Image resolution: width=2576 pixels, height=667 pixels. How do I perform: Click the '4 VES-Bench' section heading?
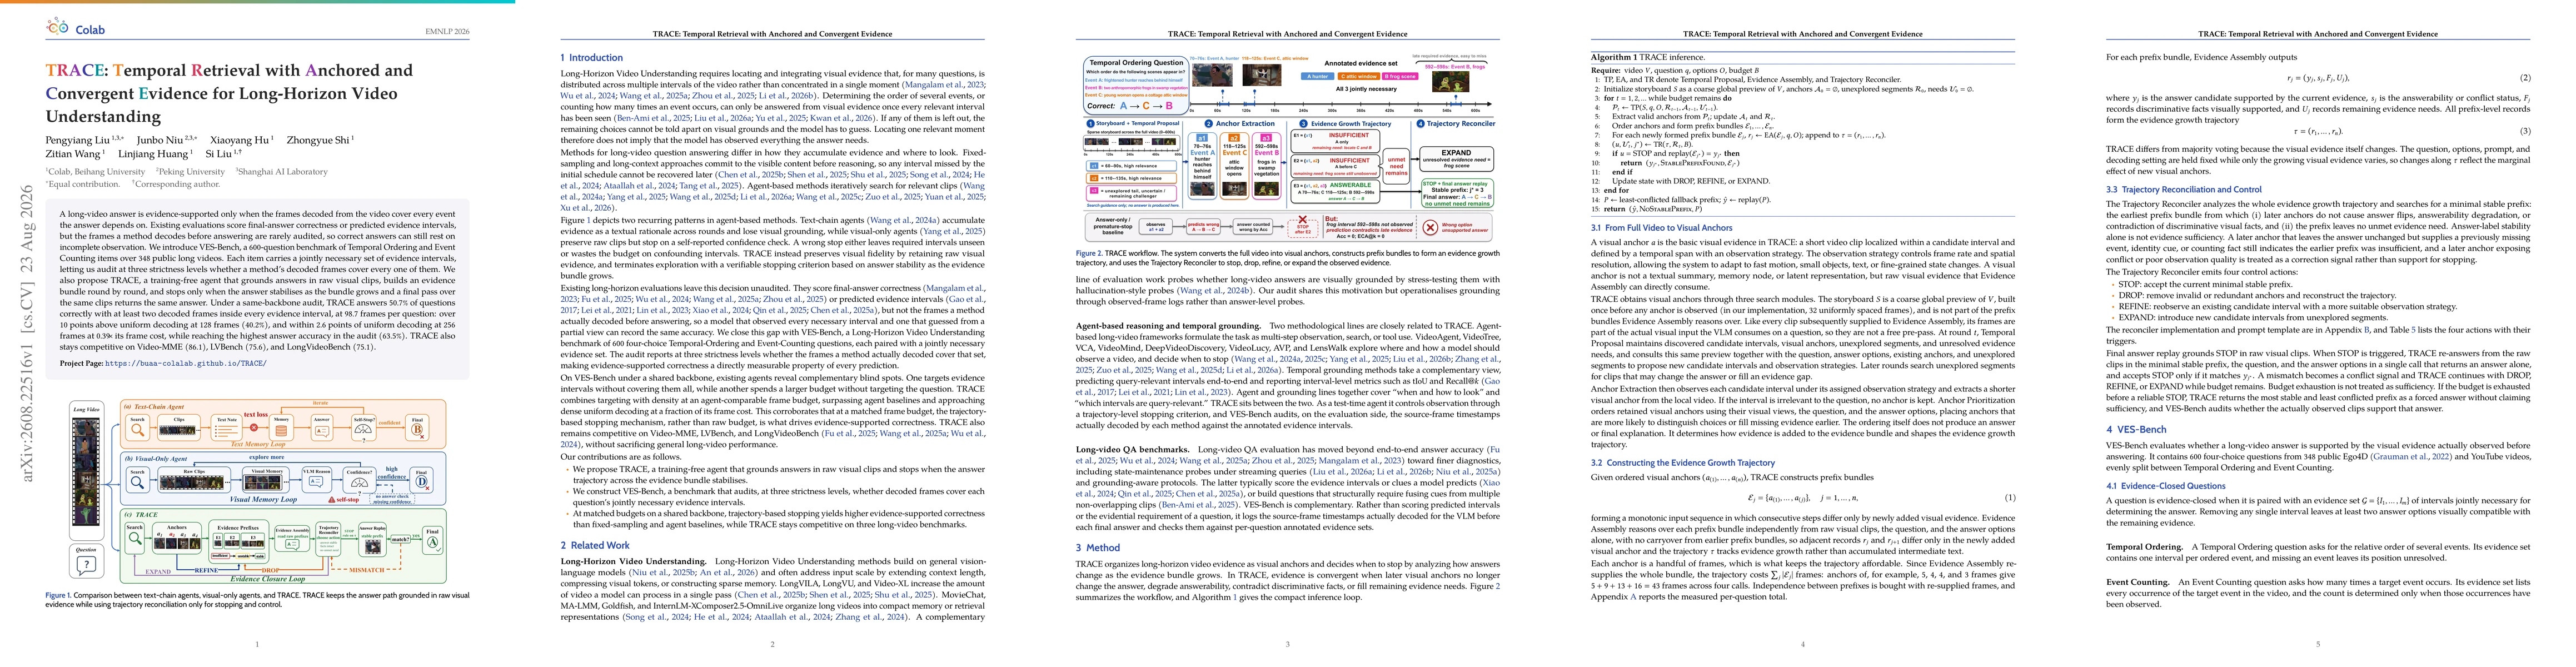(2136, 429)
